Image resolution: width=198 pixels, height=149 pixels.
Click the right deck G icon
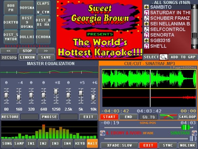tap(193, 133)
